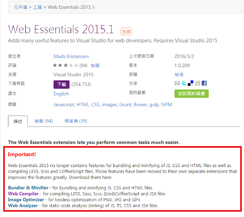Open the 檢閱 (94) reviews tab
The width and height of the screenshot is (244, 217).
[x=43, y=121]
